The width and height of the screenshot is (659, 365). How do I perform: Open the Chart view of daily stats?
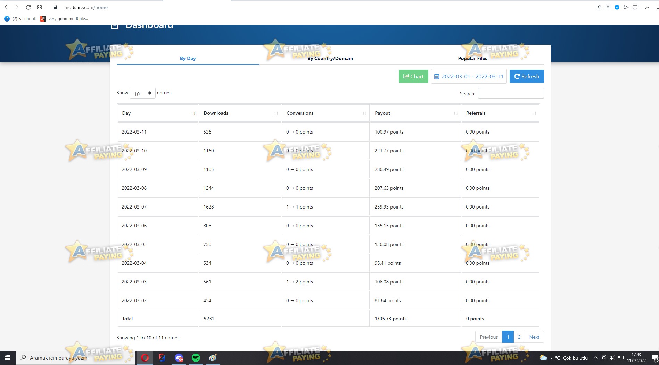click(413, 76)
